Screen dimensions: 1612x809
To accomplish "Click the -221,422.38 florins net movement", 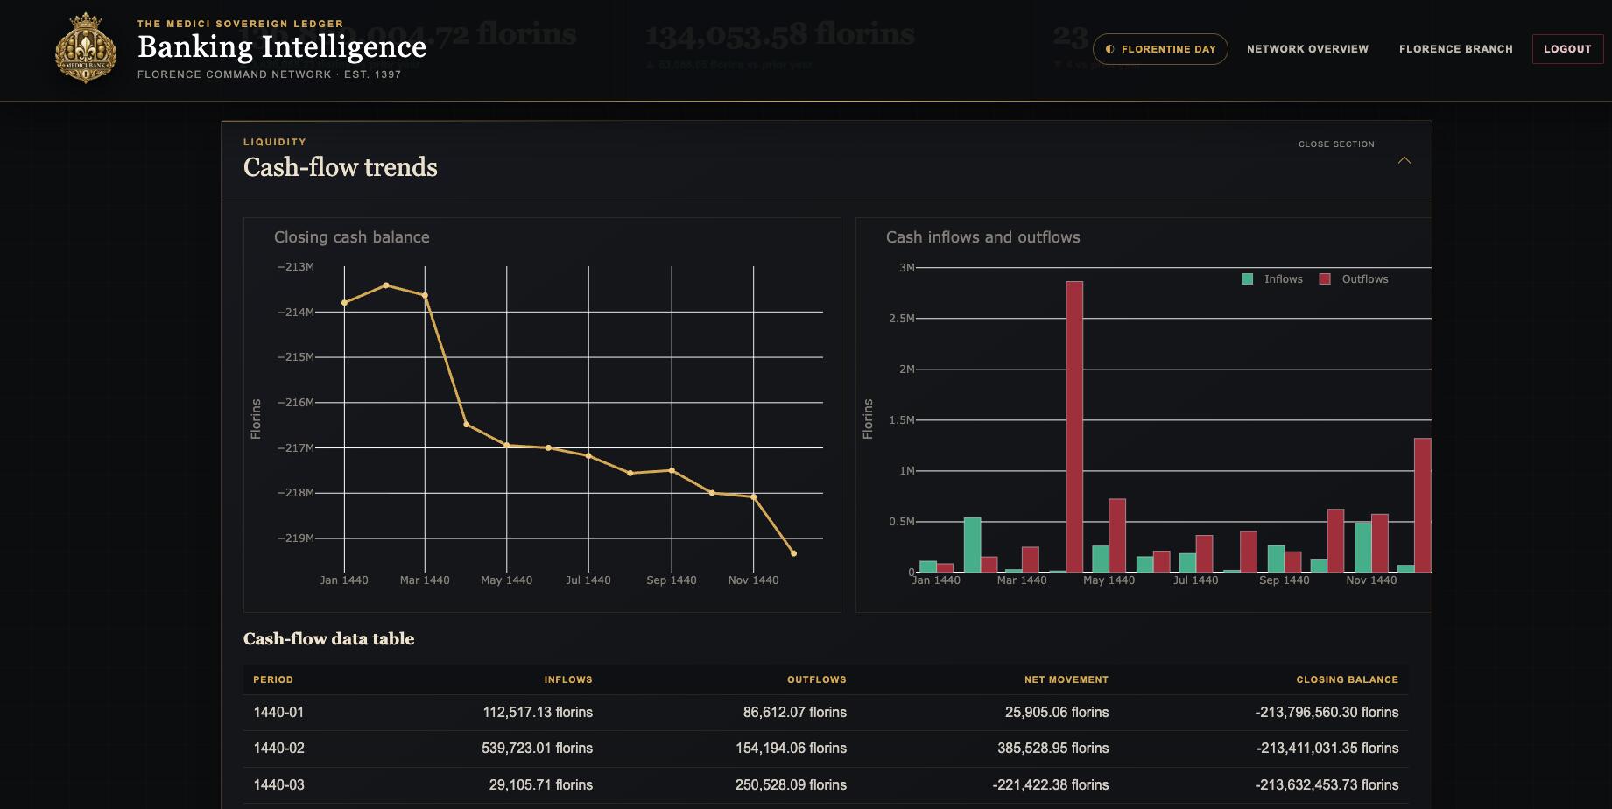I will coord(1051,785).
